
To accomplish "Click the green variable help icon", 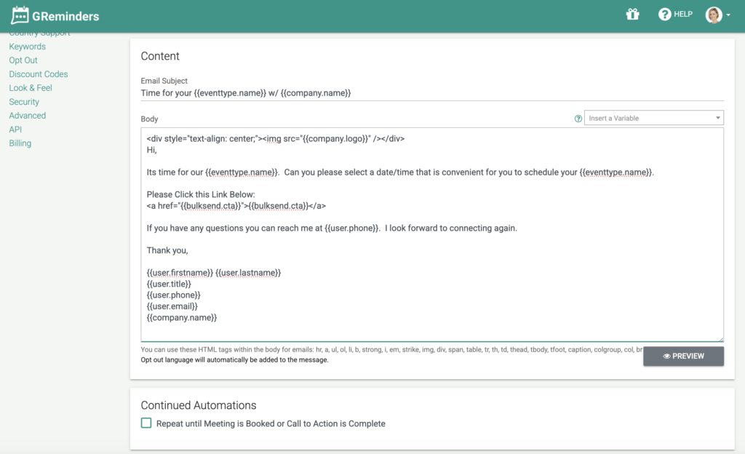I will point(578,119).
